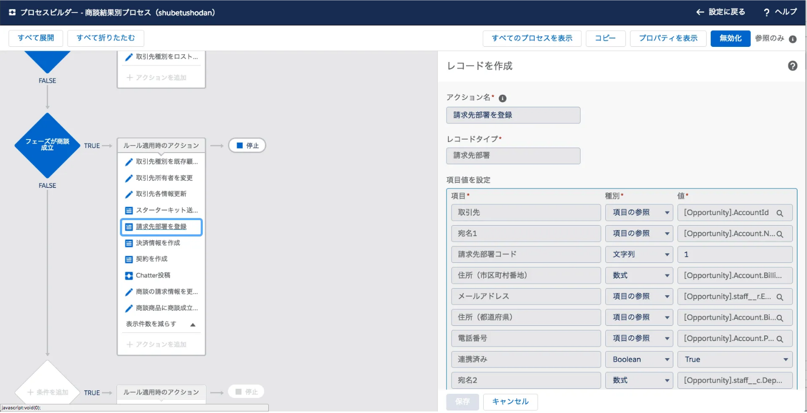807x413 pixels.
Task: Open the True value dropdown for 連携済み
Action: [734, 360]
